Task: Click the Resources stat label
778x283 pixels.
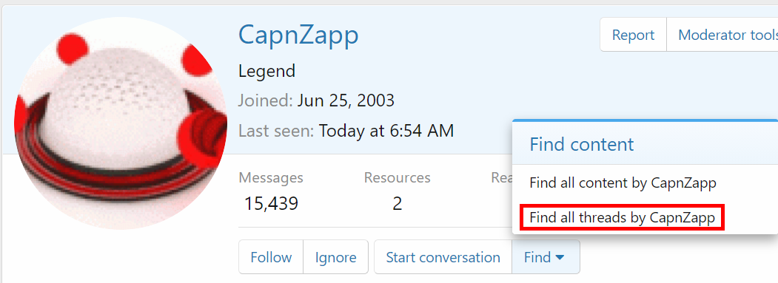Action: click(397, 177)
